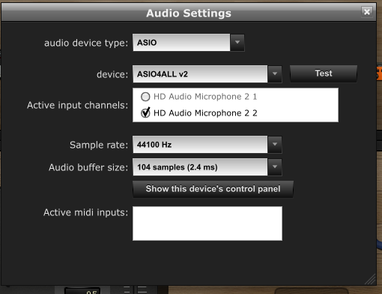382x294 pixels.
Task: Click the 104 samples (2.4 ms) field
Action: pyautogui.click(x=200, y=167)
